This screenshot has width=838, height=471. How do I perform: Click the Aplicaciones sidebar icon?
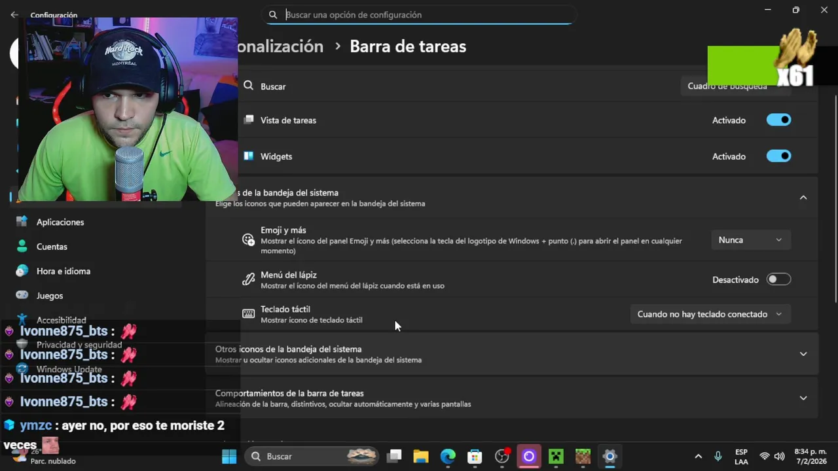pyautogui.click(x=22, y=222)
